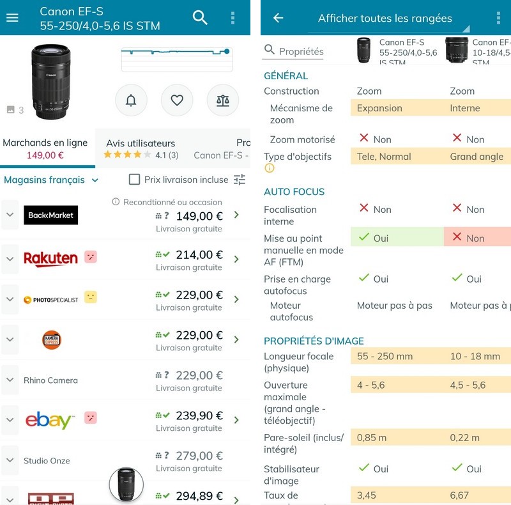Expand the BackMarket offer details
Viewport: 511px width, 505px height.
coord(10,215)
